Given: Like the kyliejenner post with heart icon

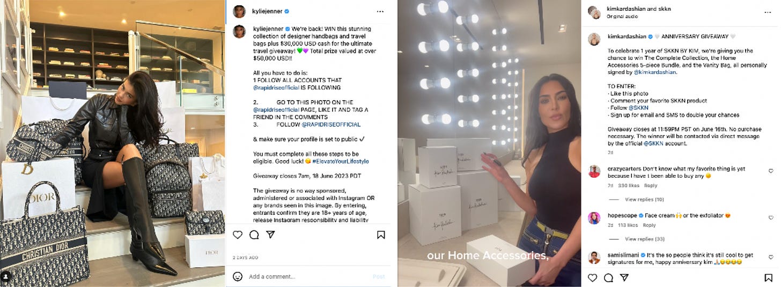Looking at the screenshot, I should (238, 235).
